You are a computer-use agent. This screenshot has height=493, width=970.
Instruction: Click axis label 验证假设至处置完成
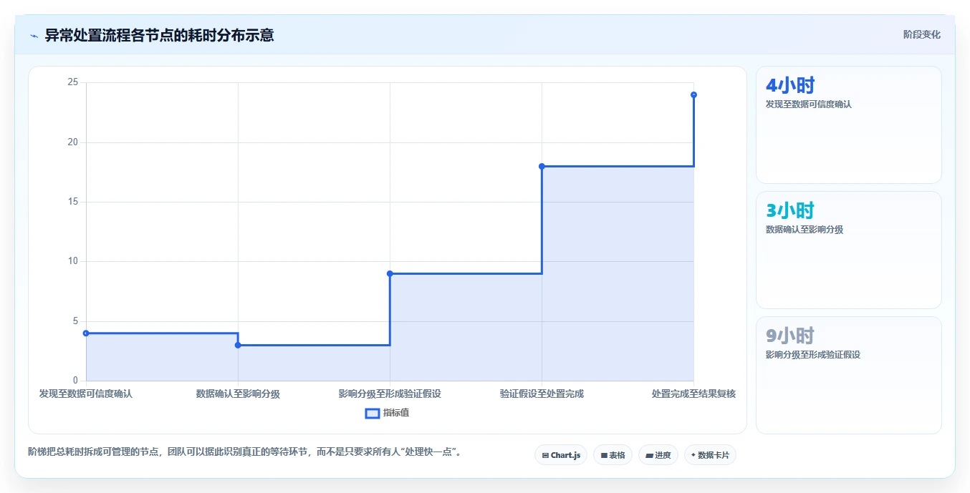tap(542, 394)
